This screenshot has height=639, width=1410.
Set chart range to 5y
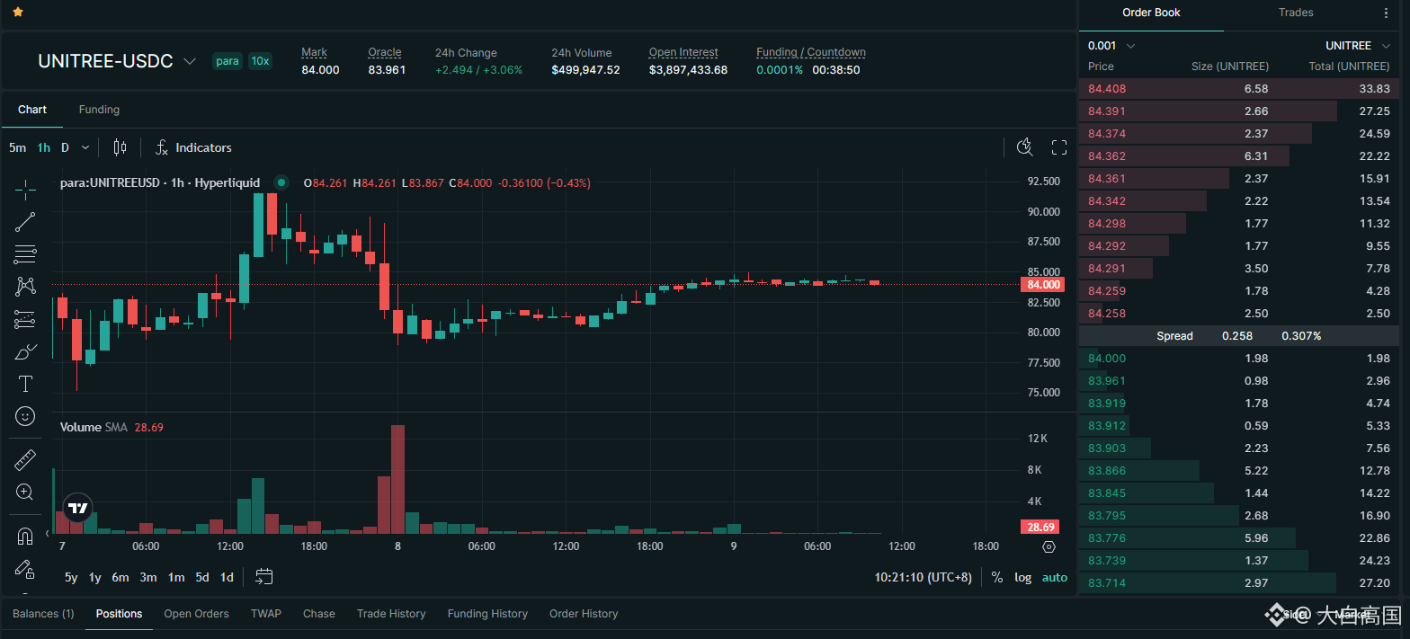pyautogui.click(x=71, y=578)
